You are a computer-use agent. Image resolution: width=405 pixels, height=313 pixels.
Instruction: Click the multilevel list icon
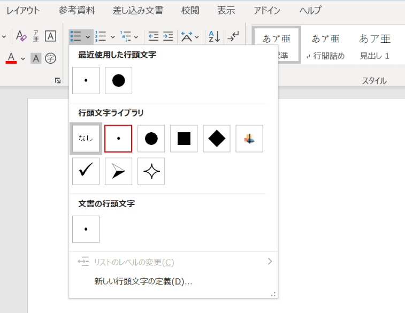tap(126, 36)
